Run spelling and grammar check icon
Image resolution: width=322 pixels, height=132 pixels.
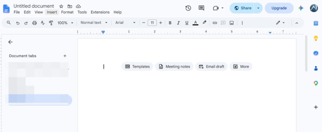(43, 23)
